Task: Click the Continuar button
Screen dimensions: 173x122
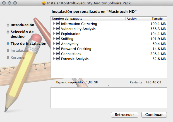Action: coord(154,115)
